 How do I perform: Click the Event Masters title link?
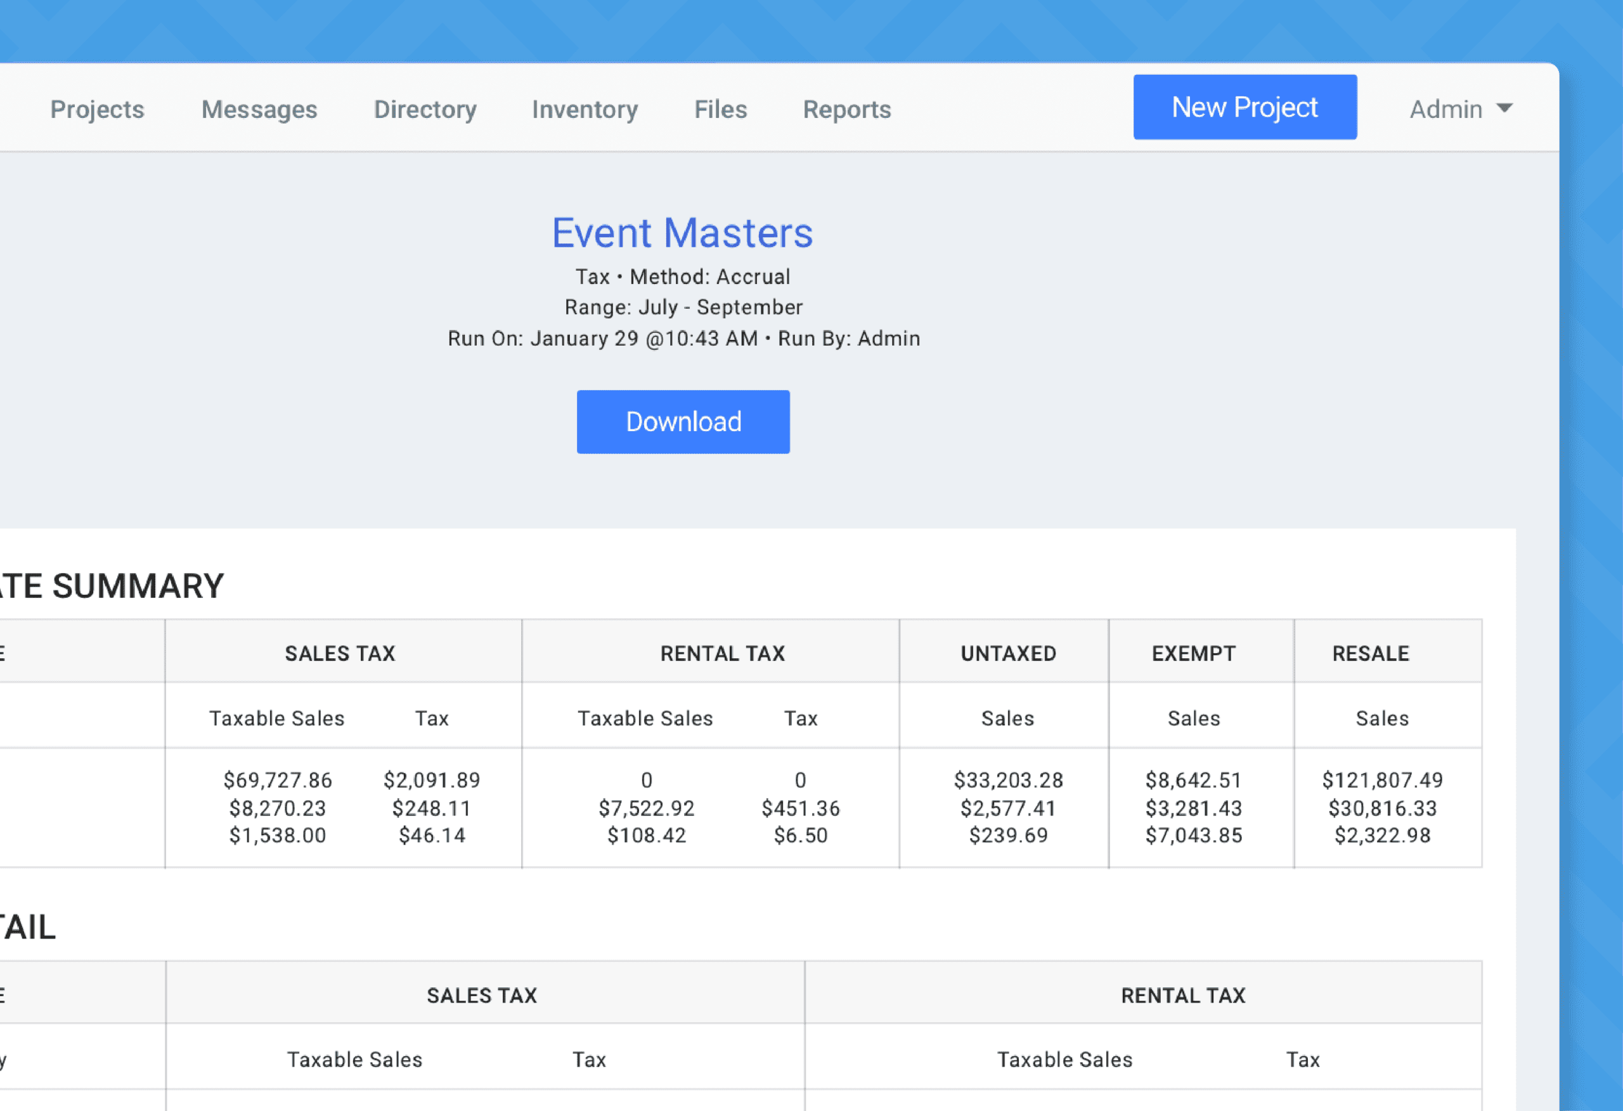click(x=682, y=233)
